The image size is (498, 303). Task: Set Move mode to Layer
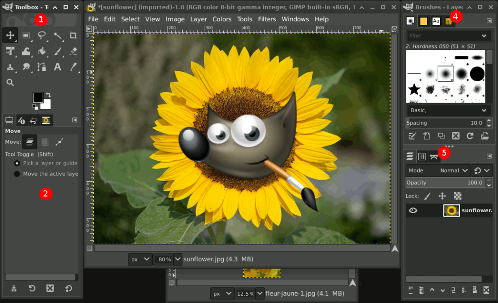click(30, 142)
